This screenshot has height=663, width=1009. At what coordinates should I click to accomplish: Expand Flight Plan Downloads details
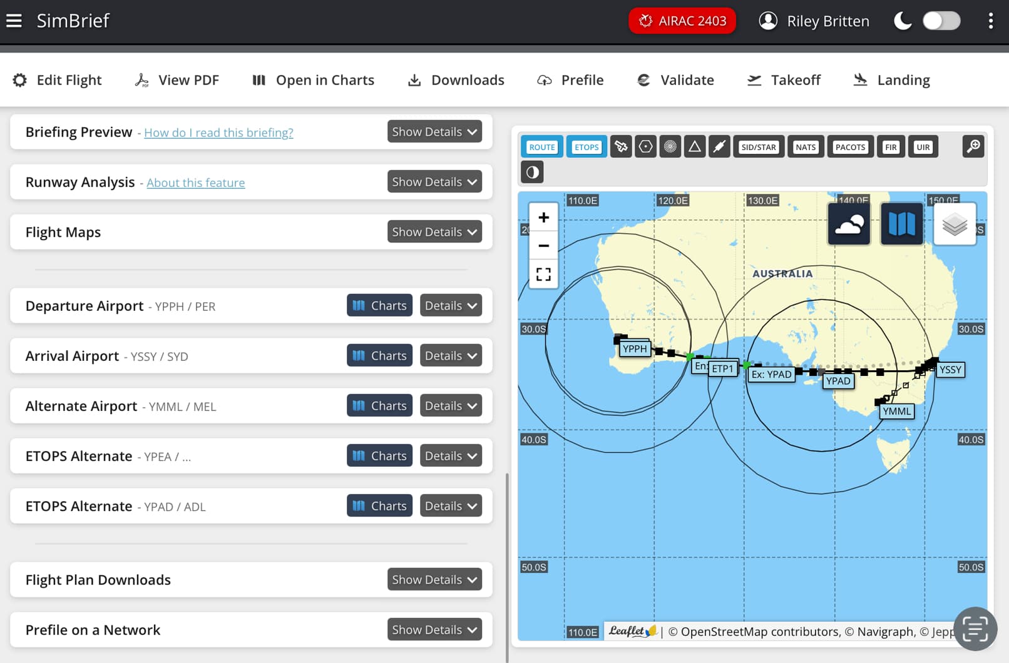point(434,579)
